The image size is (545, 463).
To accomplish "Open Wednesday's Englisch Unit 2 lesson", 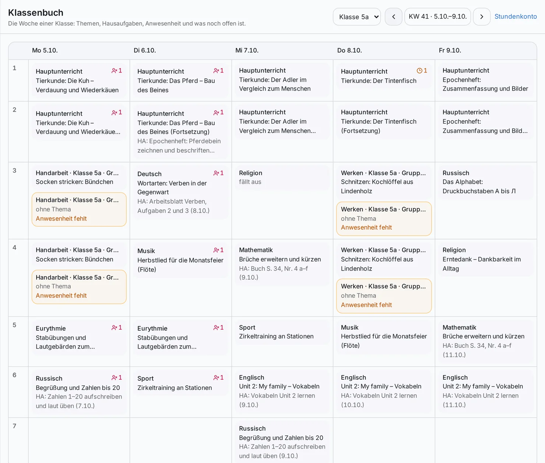I will coord(282,391).
